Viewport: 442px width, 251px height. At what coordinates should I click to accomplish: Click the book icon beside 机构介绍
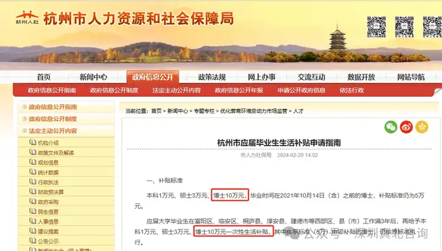[33, 142]
